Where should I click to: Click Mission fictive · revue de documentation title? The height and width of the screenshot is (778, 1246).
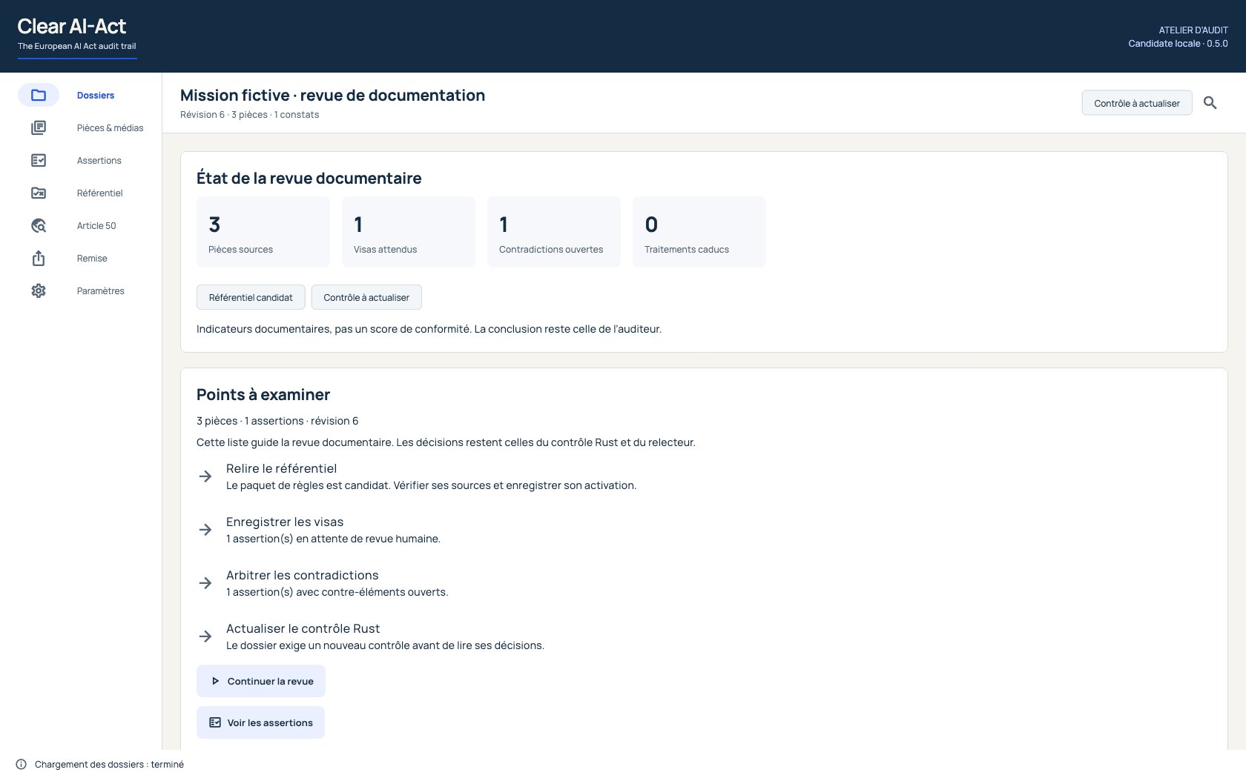[332, 95]
